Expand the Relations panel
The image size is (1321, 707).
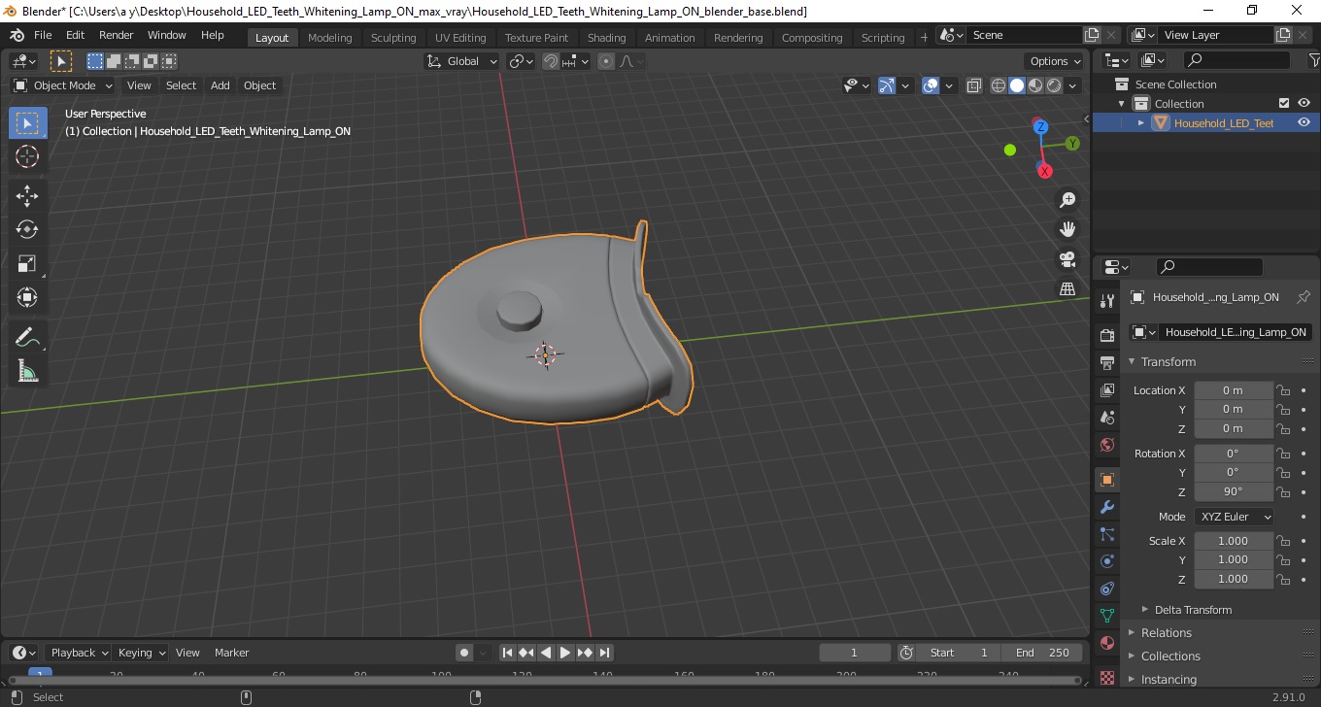[1166, 632]
